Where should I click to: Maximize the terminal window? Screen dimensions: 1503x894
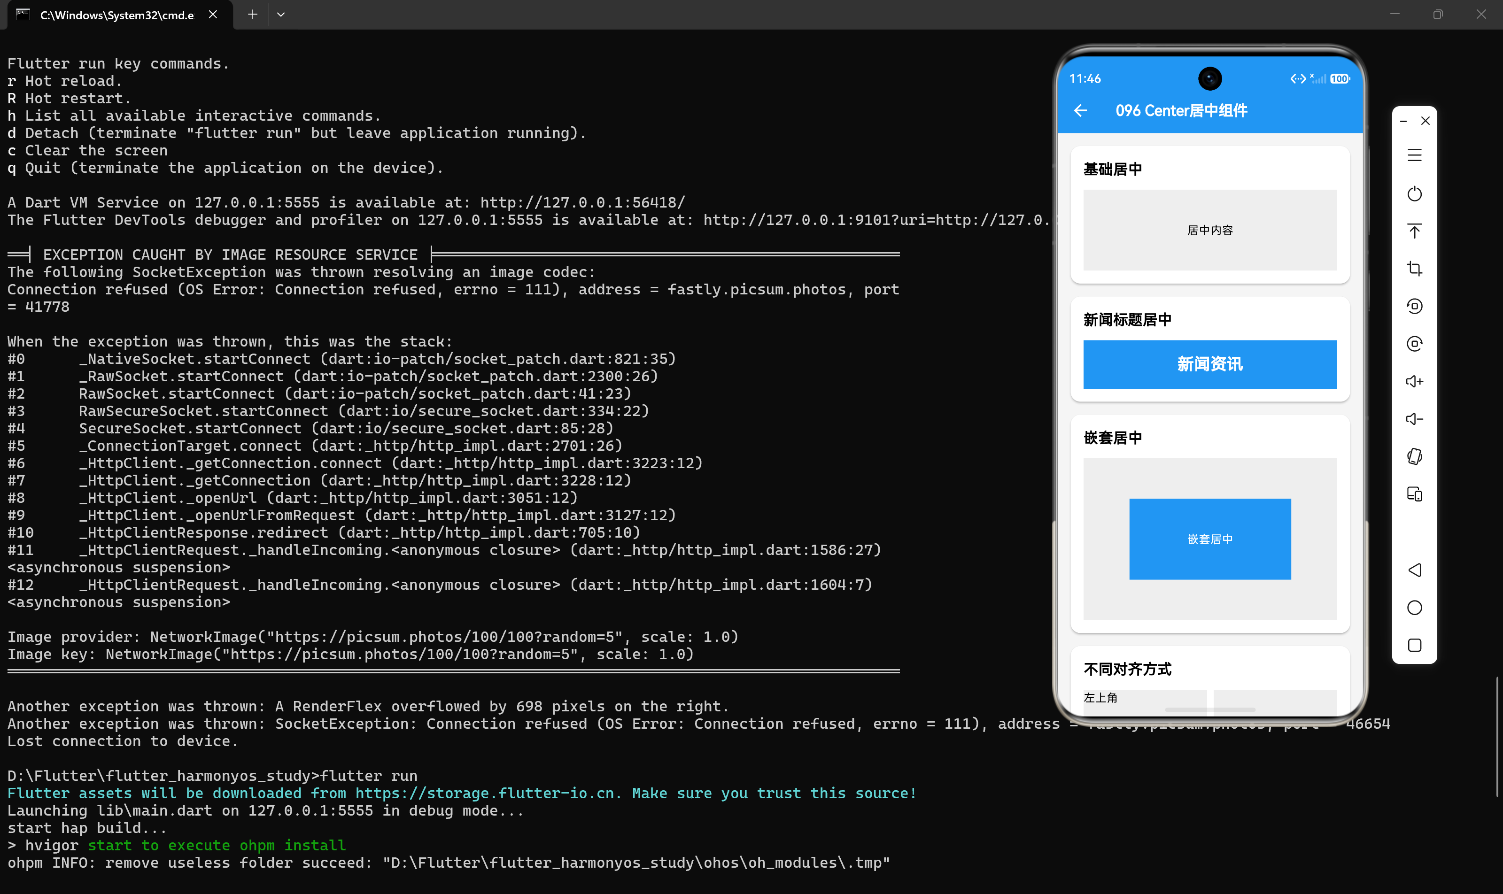coord(1438,15)
